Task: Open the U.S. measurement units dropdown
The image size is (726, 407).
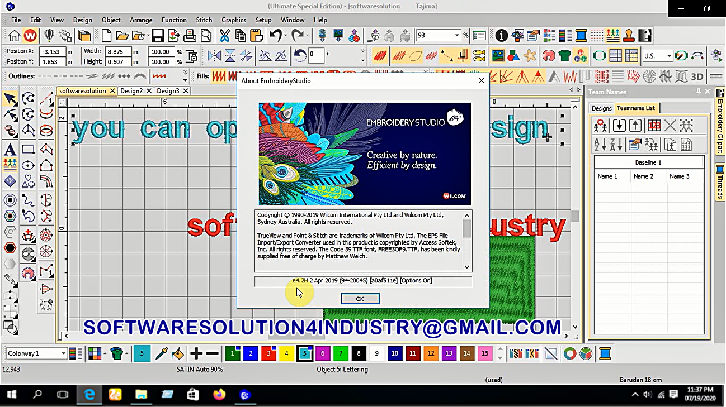Action: coord(670,56)
